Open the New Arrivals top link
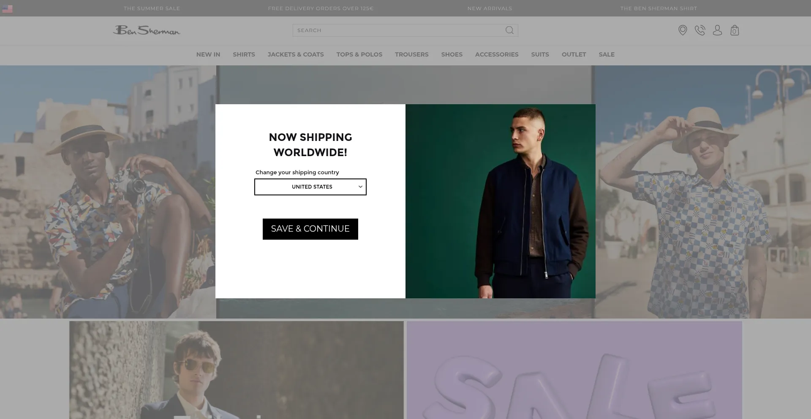Viewport: 811px width, 419px height. (490, 8)
